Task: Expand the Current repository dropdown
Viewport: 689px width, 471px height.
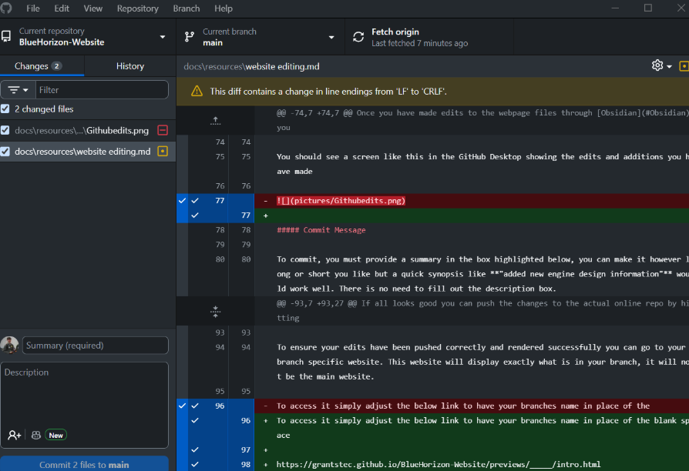Action: 88,37
